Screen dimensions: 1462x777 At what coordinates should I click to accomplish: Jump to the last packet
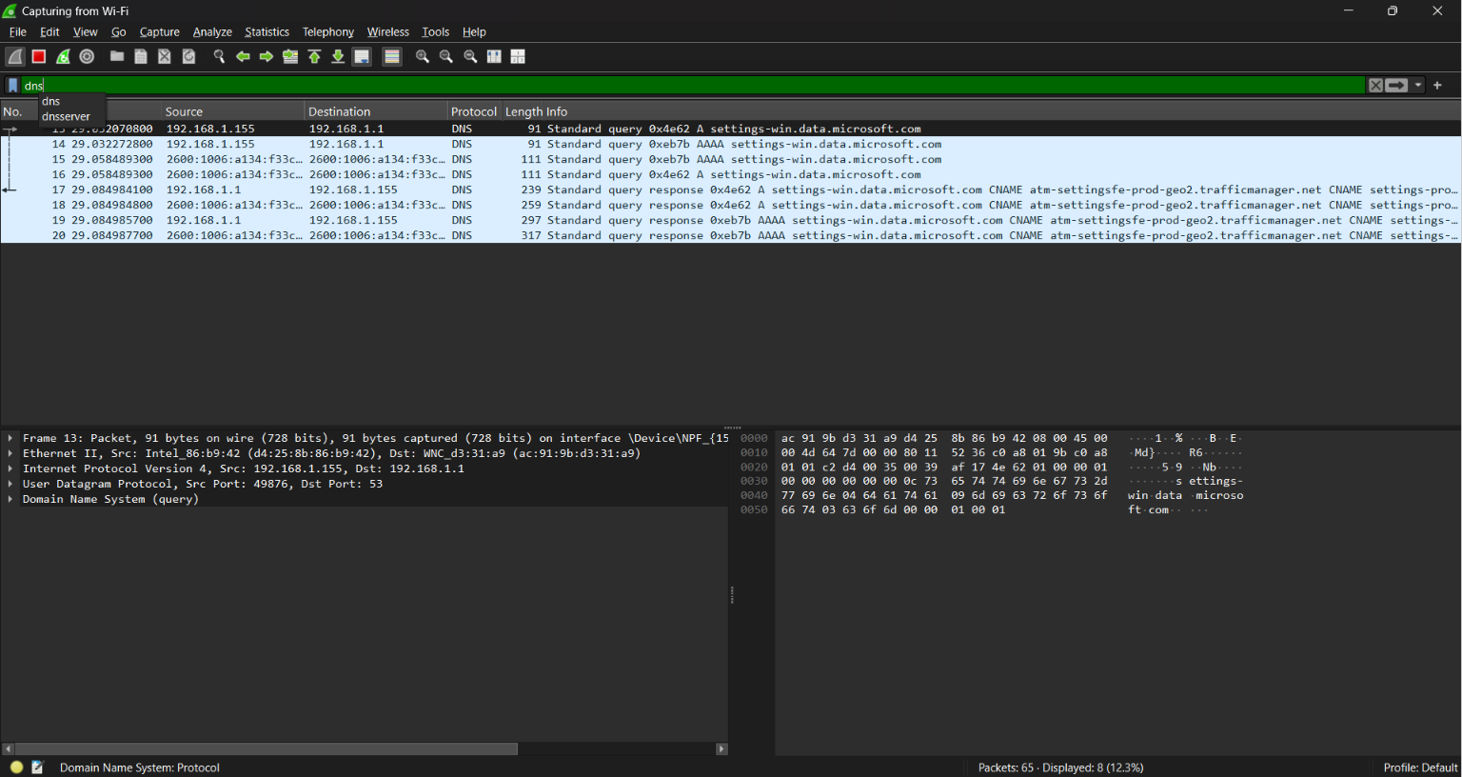338,57
